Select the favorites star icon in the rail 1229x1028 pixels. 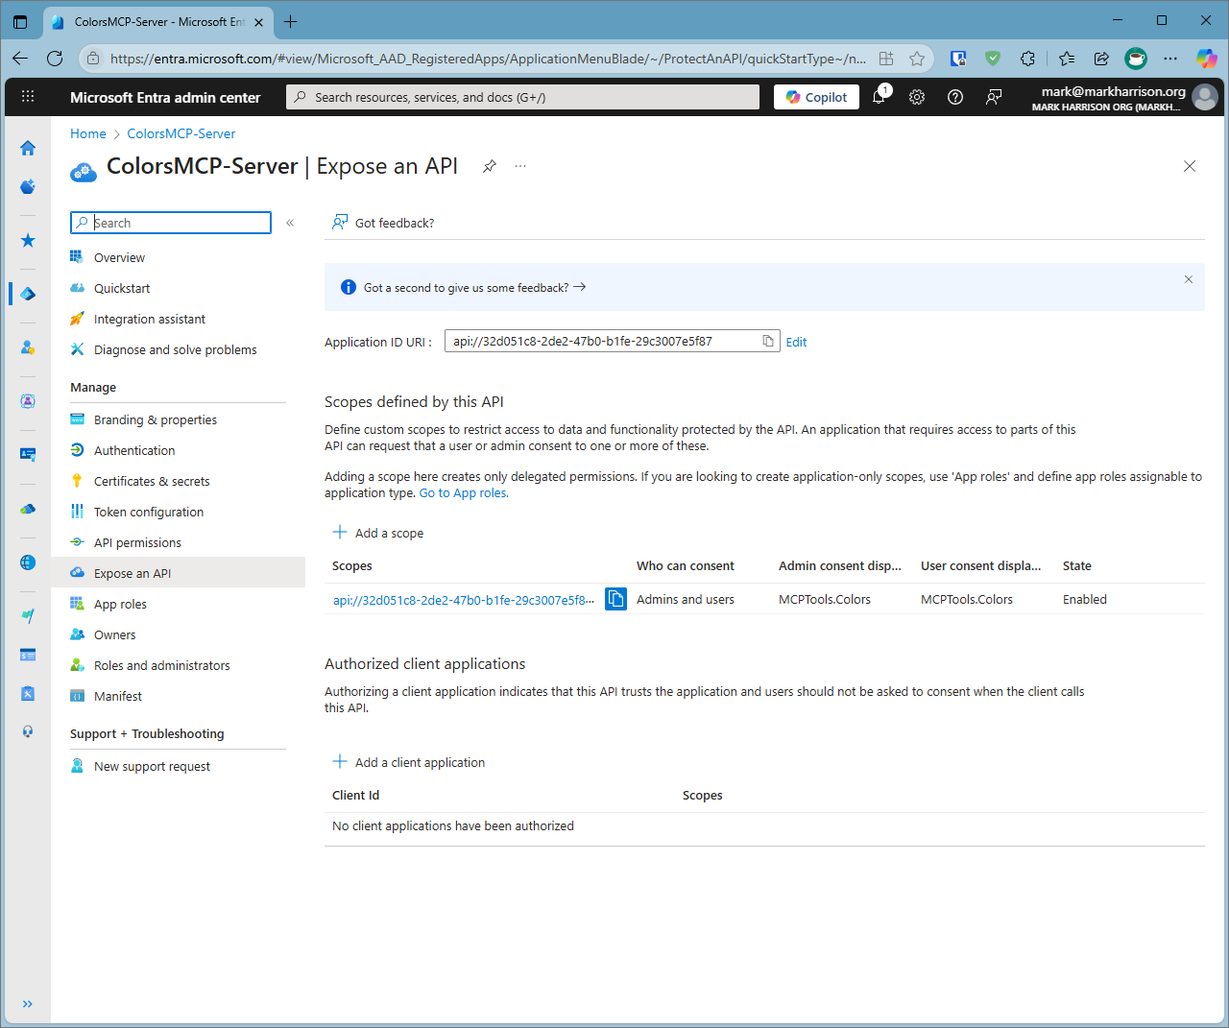tap(27, 241)
